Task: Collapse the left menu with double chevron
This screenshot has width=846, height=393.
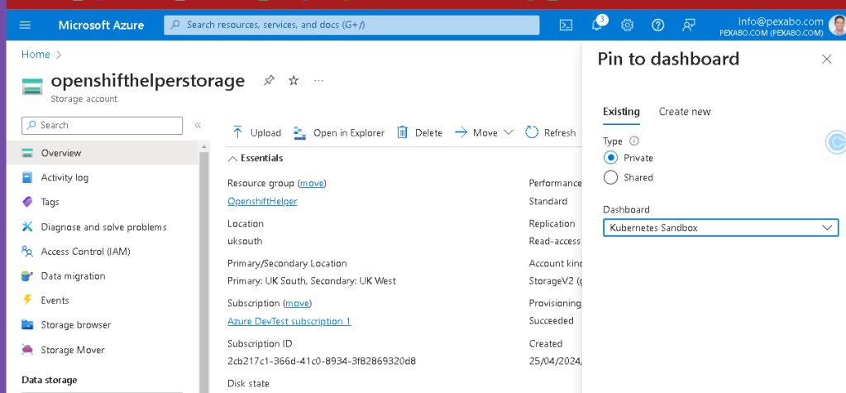Action: (x=198, y=125)
